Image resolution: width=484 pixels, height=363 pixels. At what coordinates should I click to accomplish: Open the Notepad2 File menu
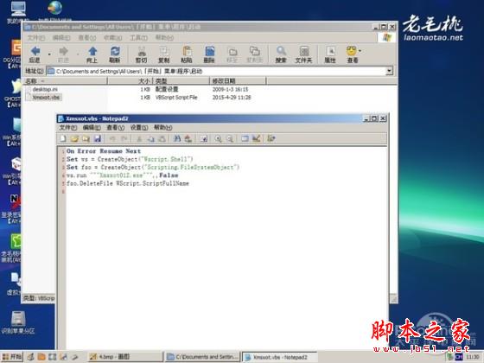(x=68, y=127)
